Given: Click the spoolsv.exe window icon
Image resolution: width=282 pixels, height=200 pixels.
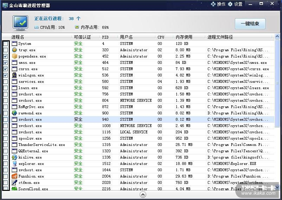Looking at the screenshot, I should [14, 138].
